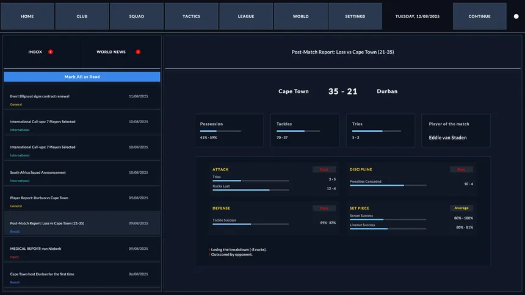Click the Rucks Lost bar

coord(251,190)
